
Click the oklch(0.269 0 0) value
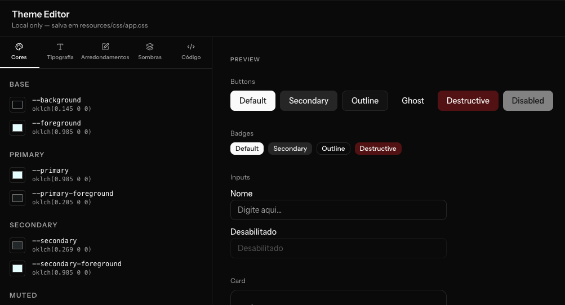click(x=61, y=249)
